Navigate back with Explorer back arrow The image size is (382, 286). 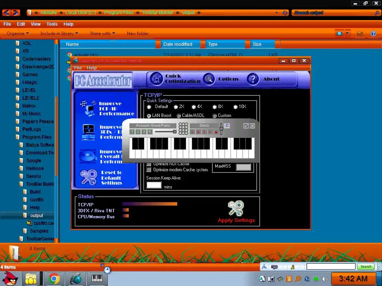(x=7, y=13)
